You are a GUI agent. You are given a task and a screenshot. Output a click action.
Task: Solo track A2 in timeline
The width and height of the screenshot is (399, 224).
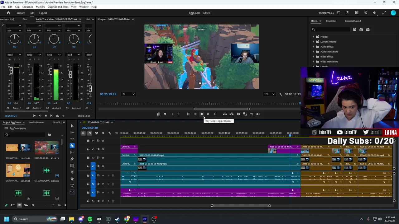point(108,184)
